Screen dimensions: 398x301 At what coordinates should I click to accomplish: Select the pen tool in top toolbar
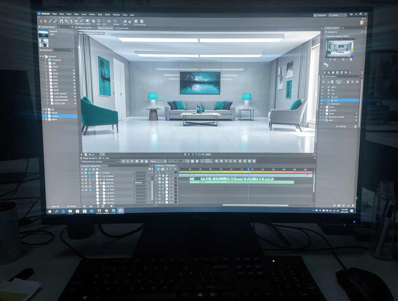point(56,21)
